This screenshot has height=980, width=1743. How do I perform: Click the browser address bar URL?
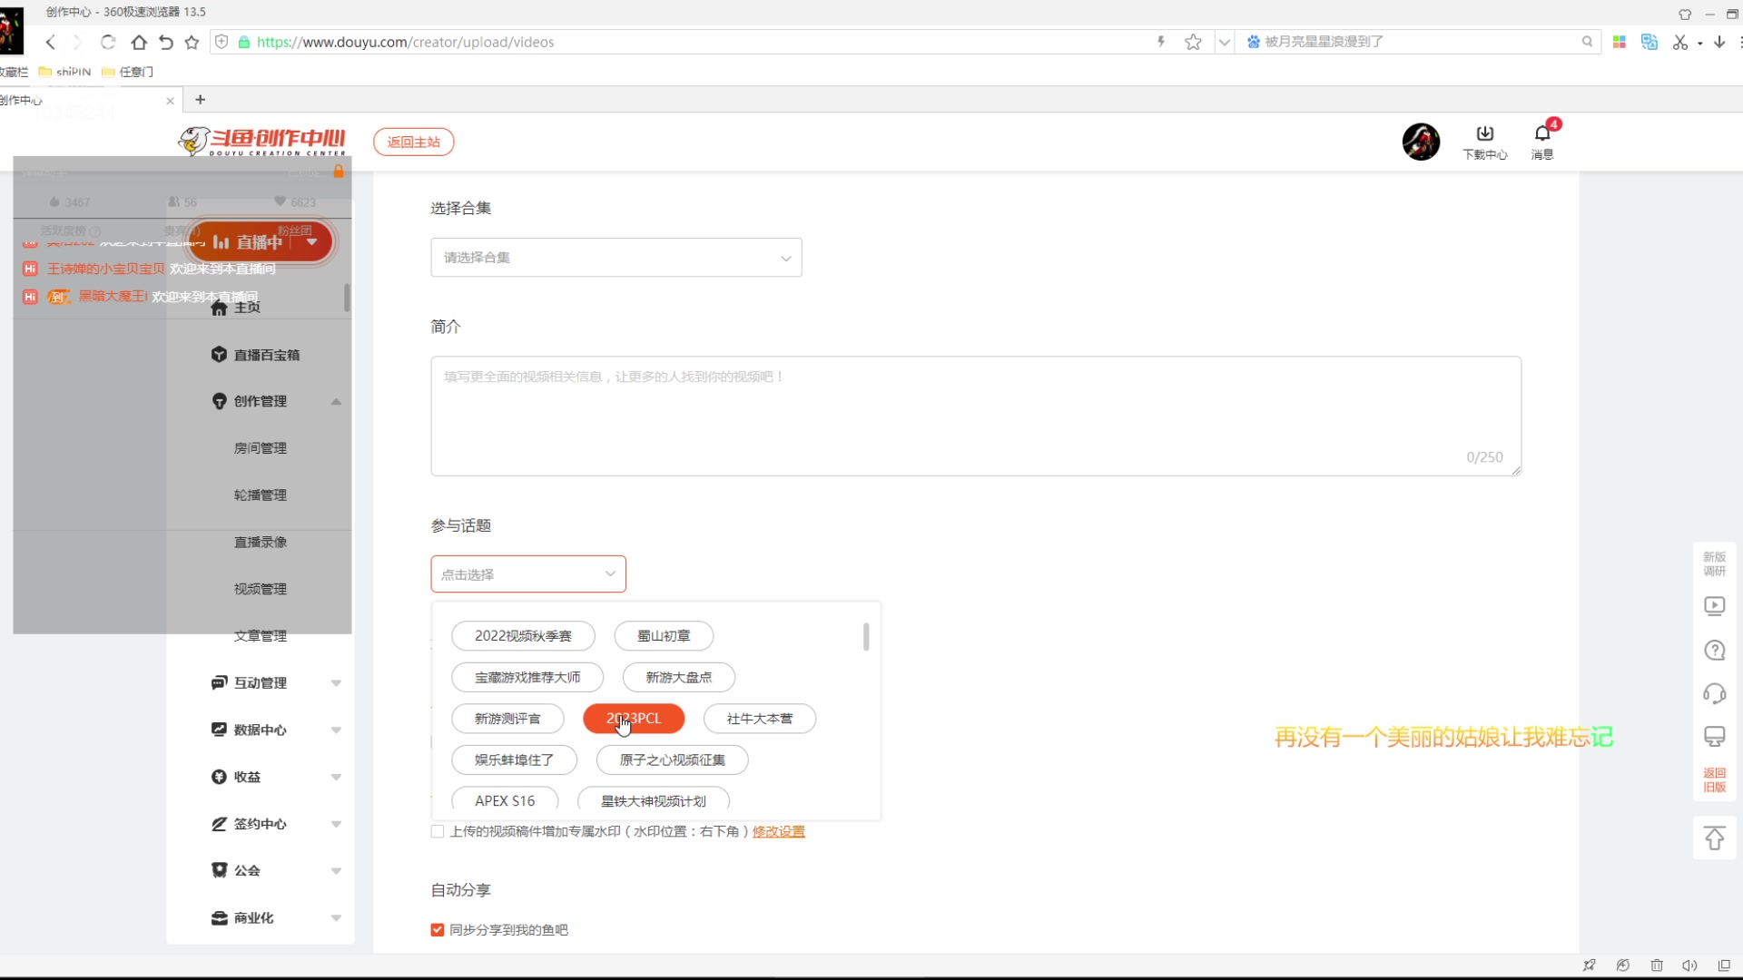pyautogui.click(x=405, y=42)
